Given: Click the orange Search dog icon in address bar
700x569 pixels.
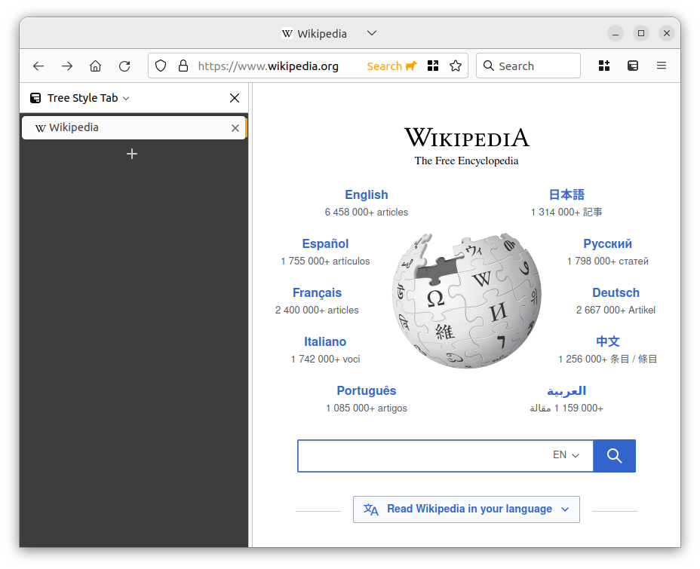Looking at the screenshot, I should pyautogui.click(x=391, y=66).
